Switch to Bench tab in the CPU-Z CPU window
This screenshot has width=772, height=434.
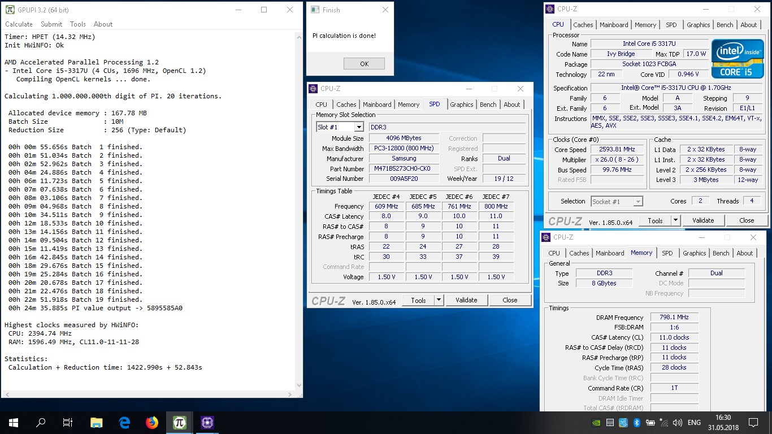[x=725, y=25]
